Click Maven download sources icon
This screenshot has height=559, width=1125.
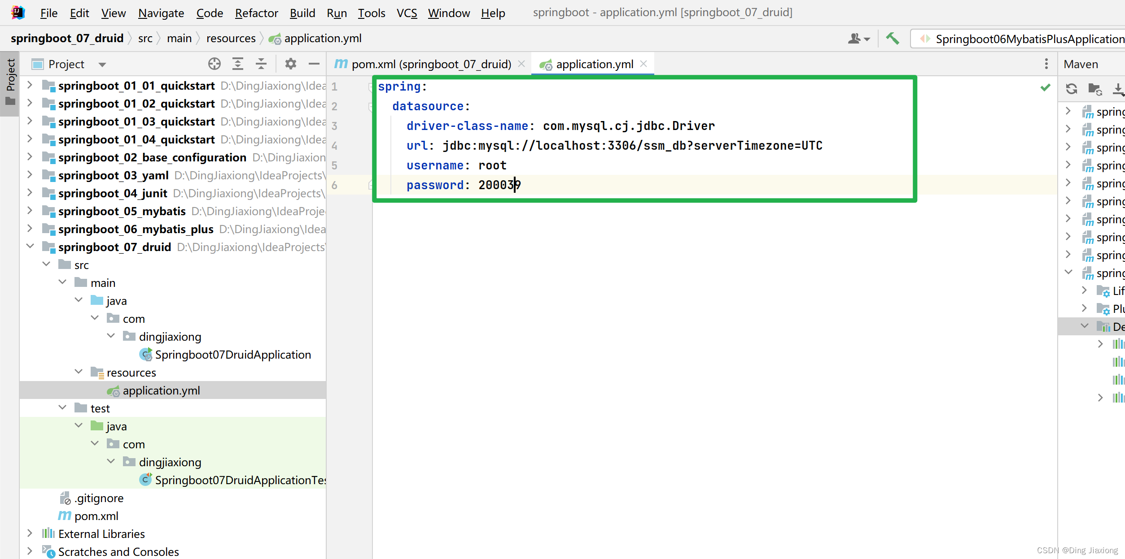(x=1118, y=89)
